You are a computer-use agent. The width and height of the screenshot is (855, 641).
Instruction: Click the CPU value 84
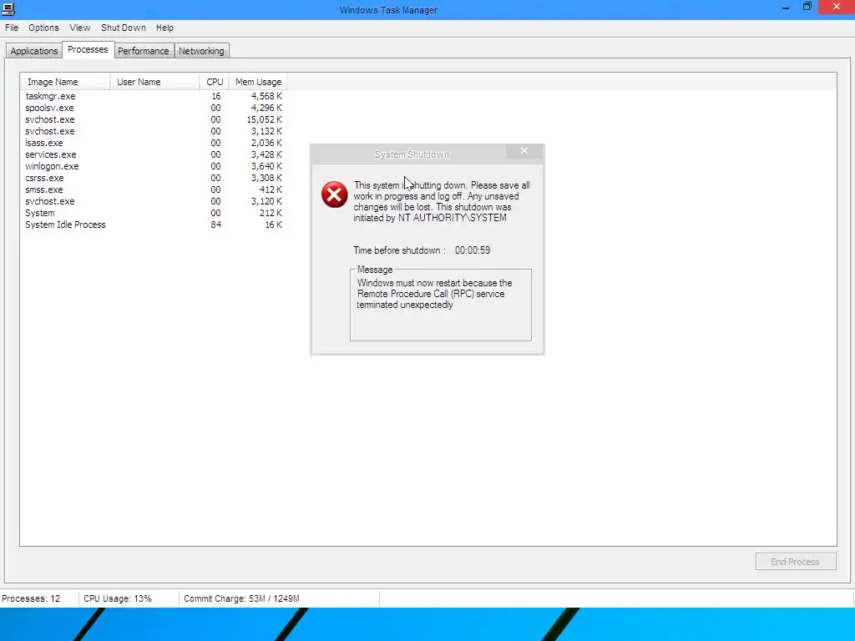(216, 225)
